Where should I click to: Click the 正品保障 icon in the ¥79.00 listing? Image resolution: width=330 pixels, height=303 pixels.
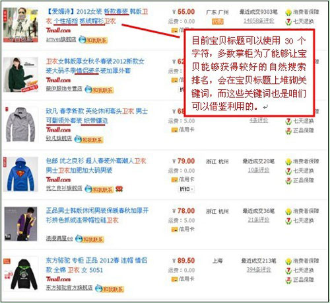click(288, 181)
